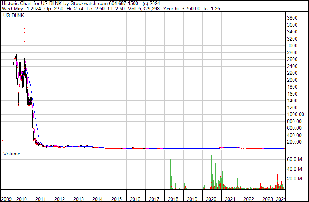Click the 1800 price axis value
The image size is (309, 202).
pos(292,87)
